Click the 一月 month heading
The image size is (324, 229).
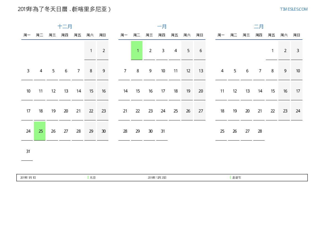coord(162,27)
